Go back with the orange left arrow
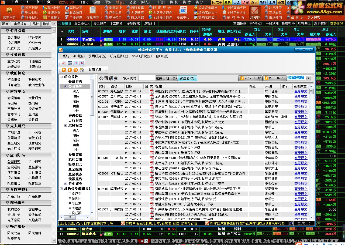Screen dimensions: 345x245 (70, 70)
